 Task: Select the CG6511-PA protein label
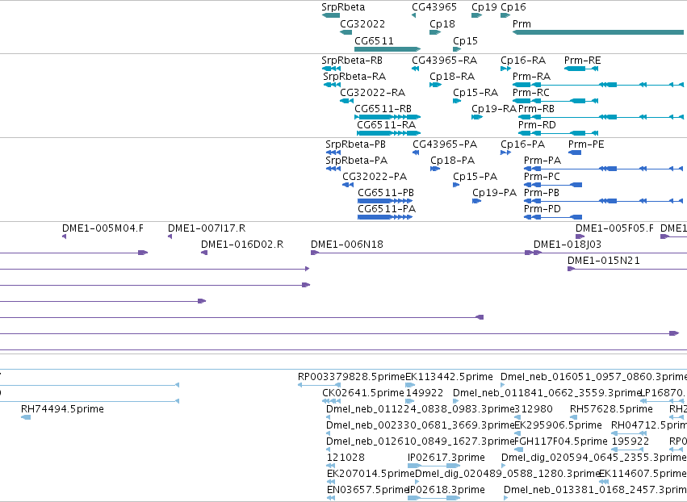387,209
